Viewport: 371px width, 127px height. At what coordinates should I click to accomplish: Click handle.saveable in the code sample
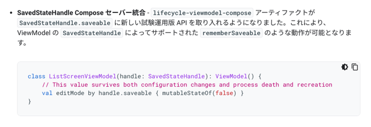pyautogui.click(x=125, y=93)
